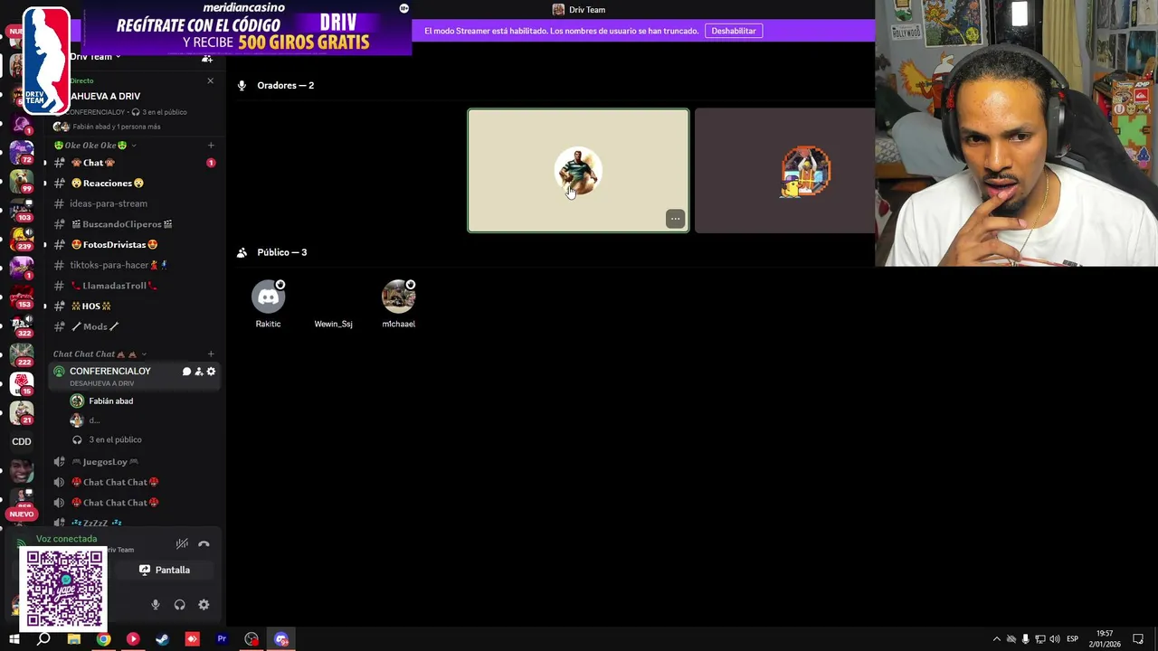Click the Voz conectada status text
Image resolution: width=1158 pixels, height=651 pixels.
66,539
